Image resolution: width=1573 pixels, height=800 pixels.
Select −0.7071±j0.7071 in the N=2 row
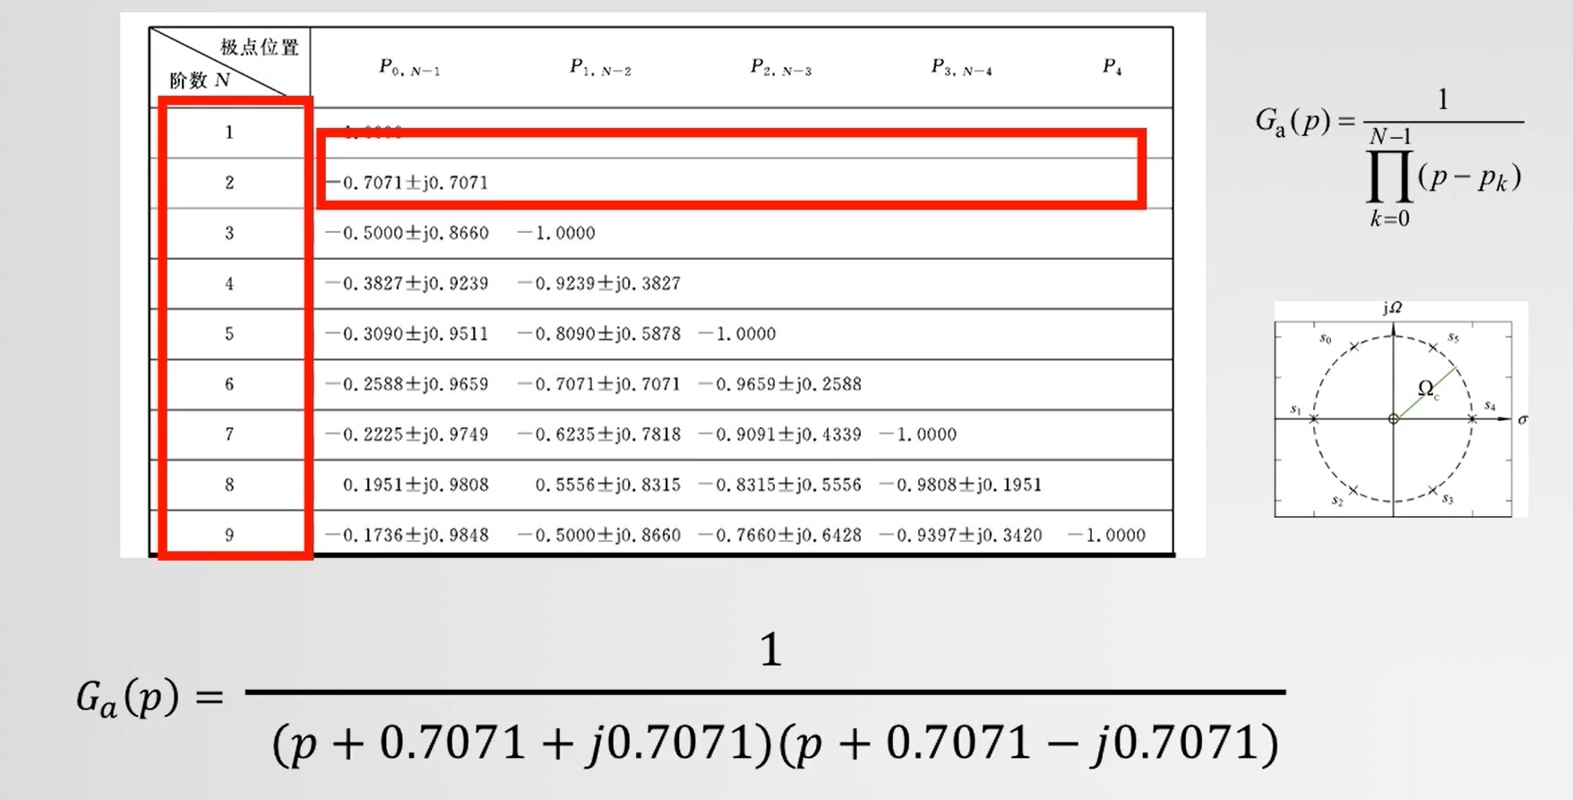[x=407, y=183]
